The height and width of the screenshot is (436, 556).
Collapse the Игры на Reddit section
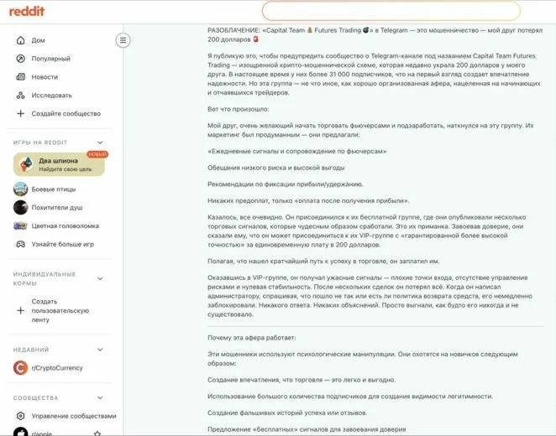[x=100, y=143]
